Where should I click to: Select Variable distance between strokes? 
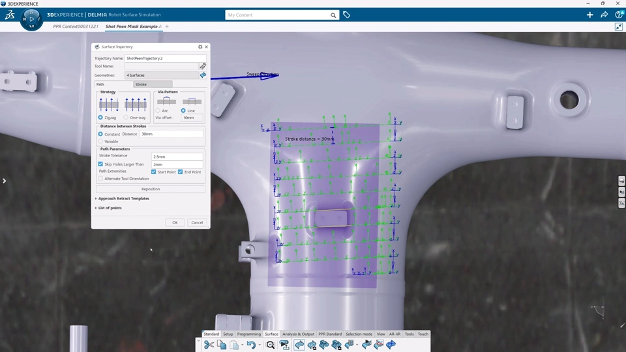click(100, 141)
